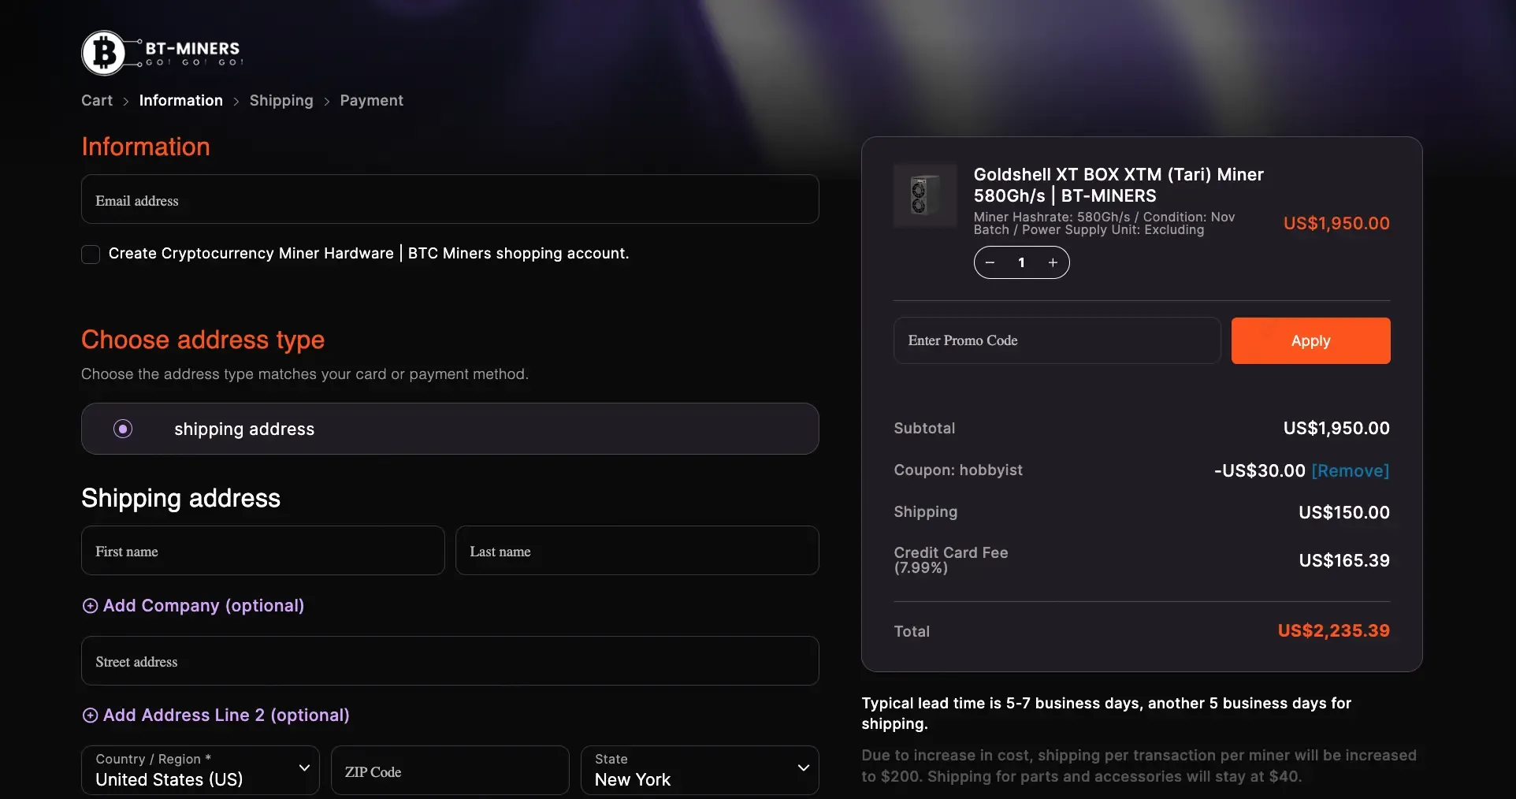Open the State dropdown showing New York
This screenshot has width=1516, height=799.
point(700,770)
